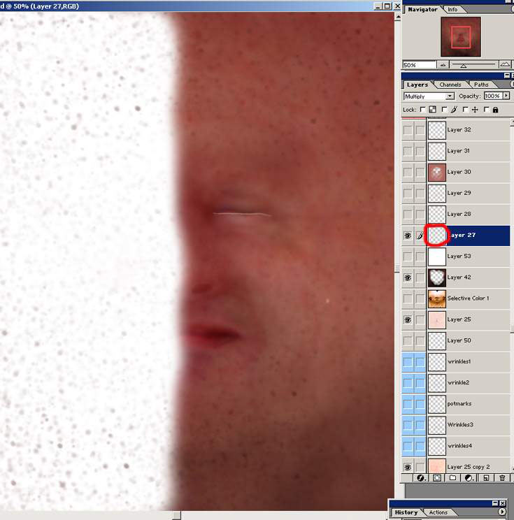514x520 pixels.
Task: Hide Layer 42 with its eye icon
Action: click(408, 277)
